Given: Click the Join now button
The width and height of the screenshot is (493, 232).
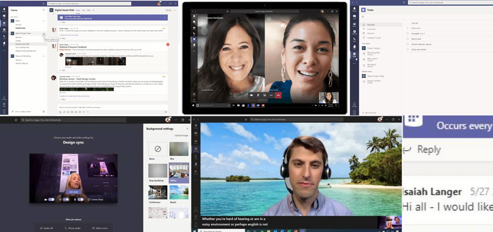Looking at the screenshot, I should pos(73,191).
